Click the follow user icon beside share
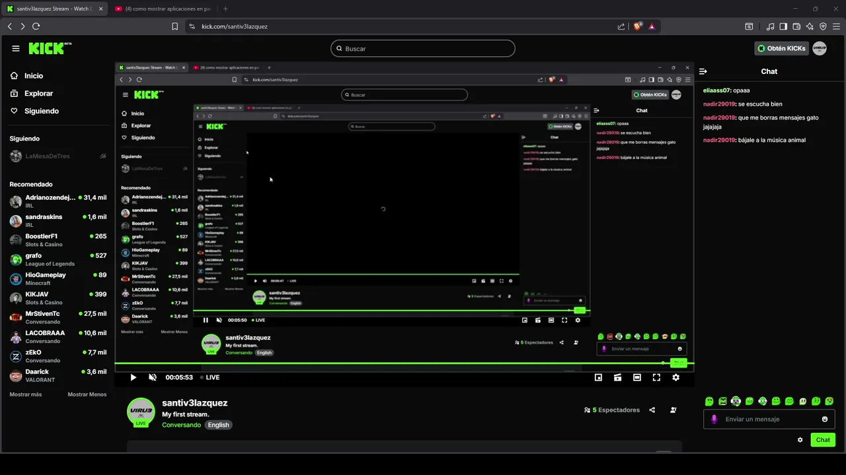 pyautogui.click(x=673, y=410)
